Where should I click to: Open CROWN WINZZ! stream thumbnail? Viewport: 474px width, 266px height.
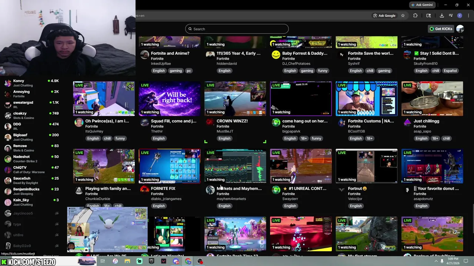click(x=235, y=99)
